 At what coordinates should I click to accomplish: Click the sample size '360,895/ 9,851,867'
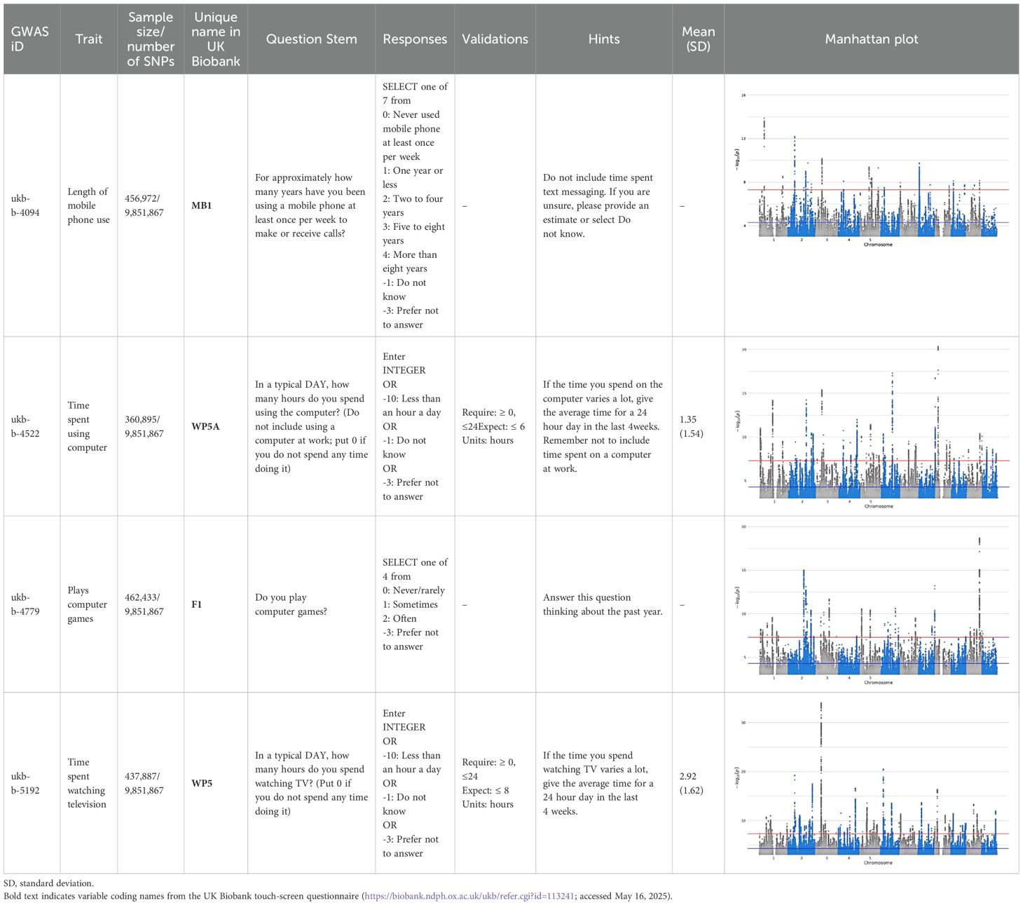point(144,426)
